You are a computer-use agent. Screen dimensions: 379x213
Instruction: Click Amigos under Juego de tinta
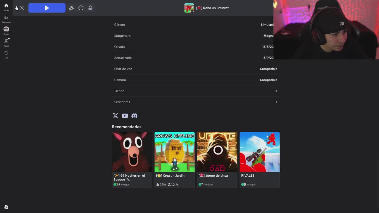[208, 185]
